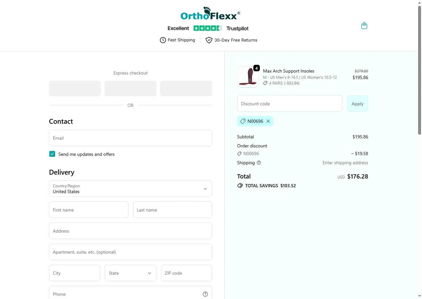Click the first express checkout button
The width and height of the screenshot is (422, 299).
click(75, 88)
